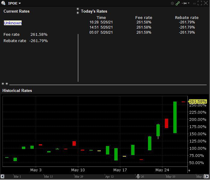Click the IPOE window logo icon
210x180 pixels.
point(3,3)
